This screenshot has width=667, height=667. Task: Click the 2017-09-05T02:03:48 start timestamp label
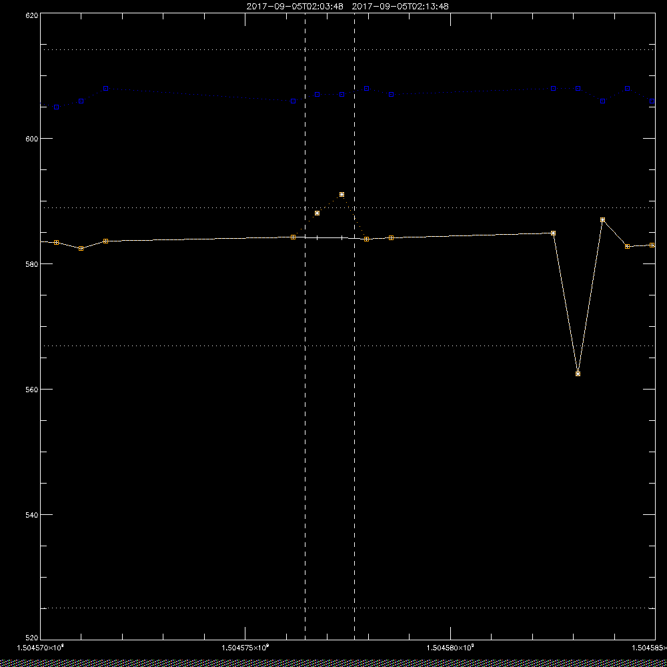[295, 7]
